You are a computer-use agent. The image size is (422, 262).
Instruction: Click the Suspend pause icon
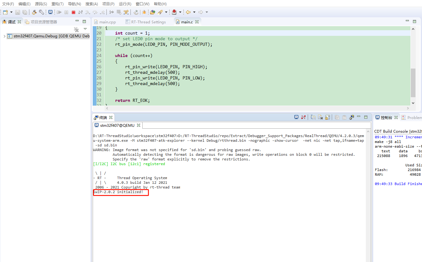pyautogui.click(x=66, y=12)
